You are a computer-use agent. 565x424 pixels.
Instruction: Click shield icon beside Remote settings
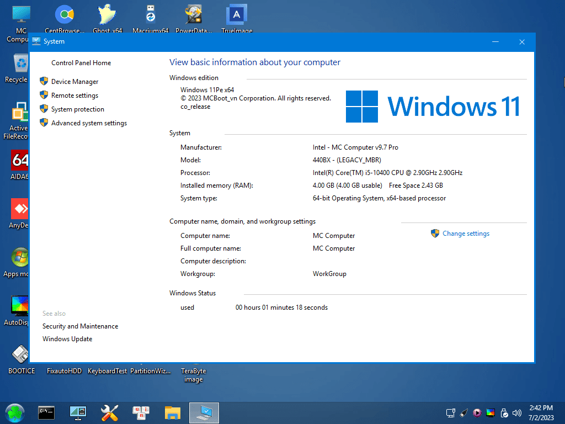point(44,95)
